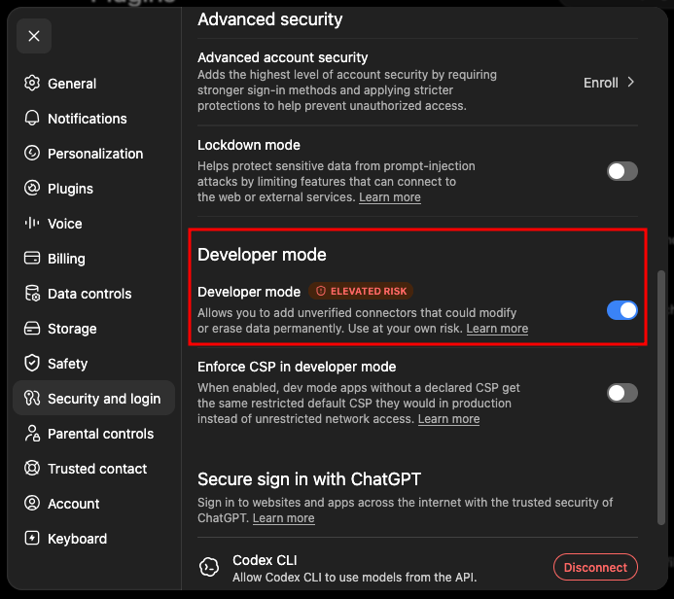674x599 pixels.
Task: Click the General gear icon
Action: (32, 83)
